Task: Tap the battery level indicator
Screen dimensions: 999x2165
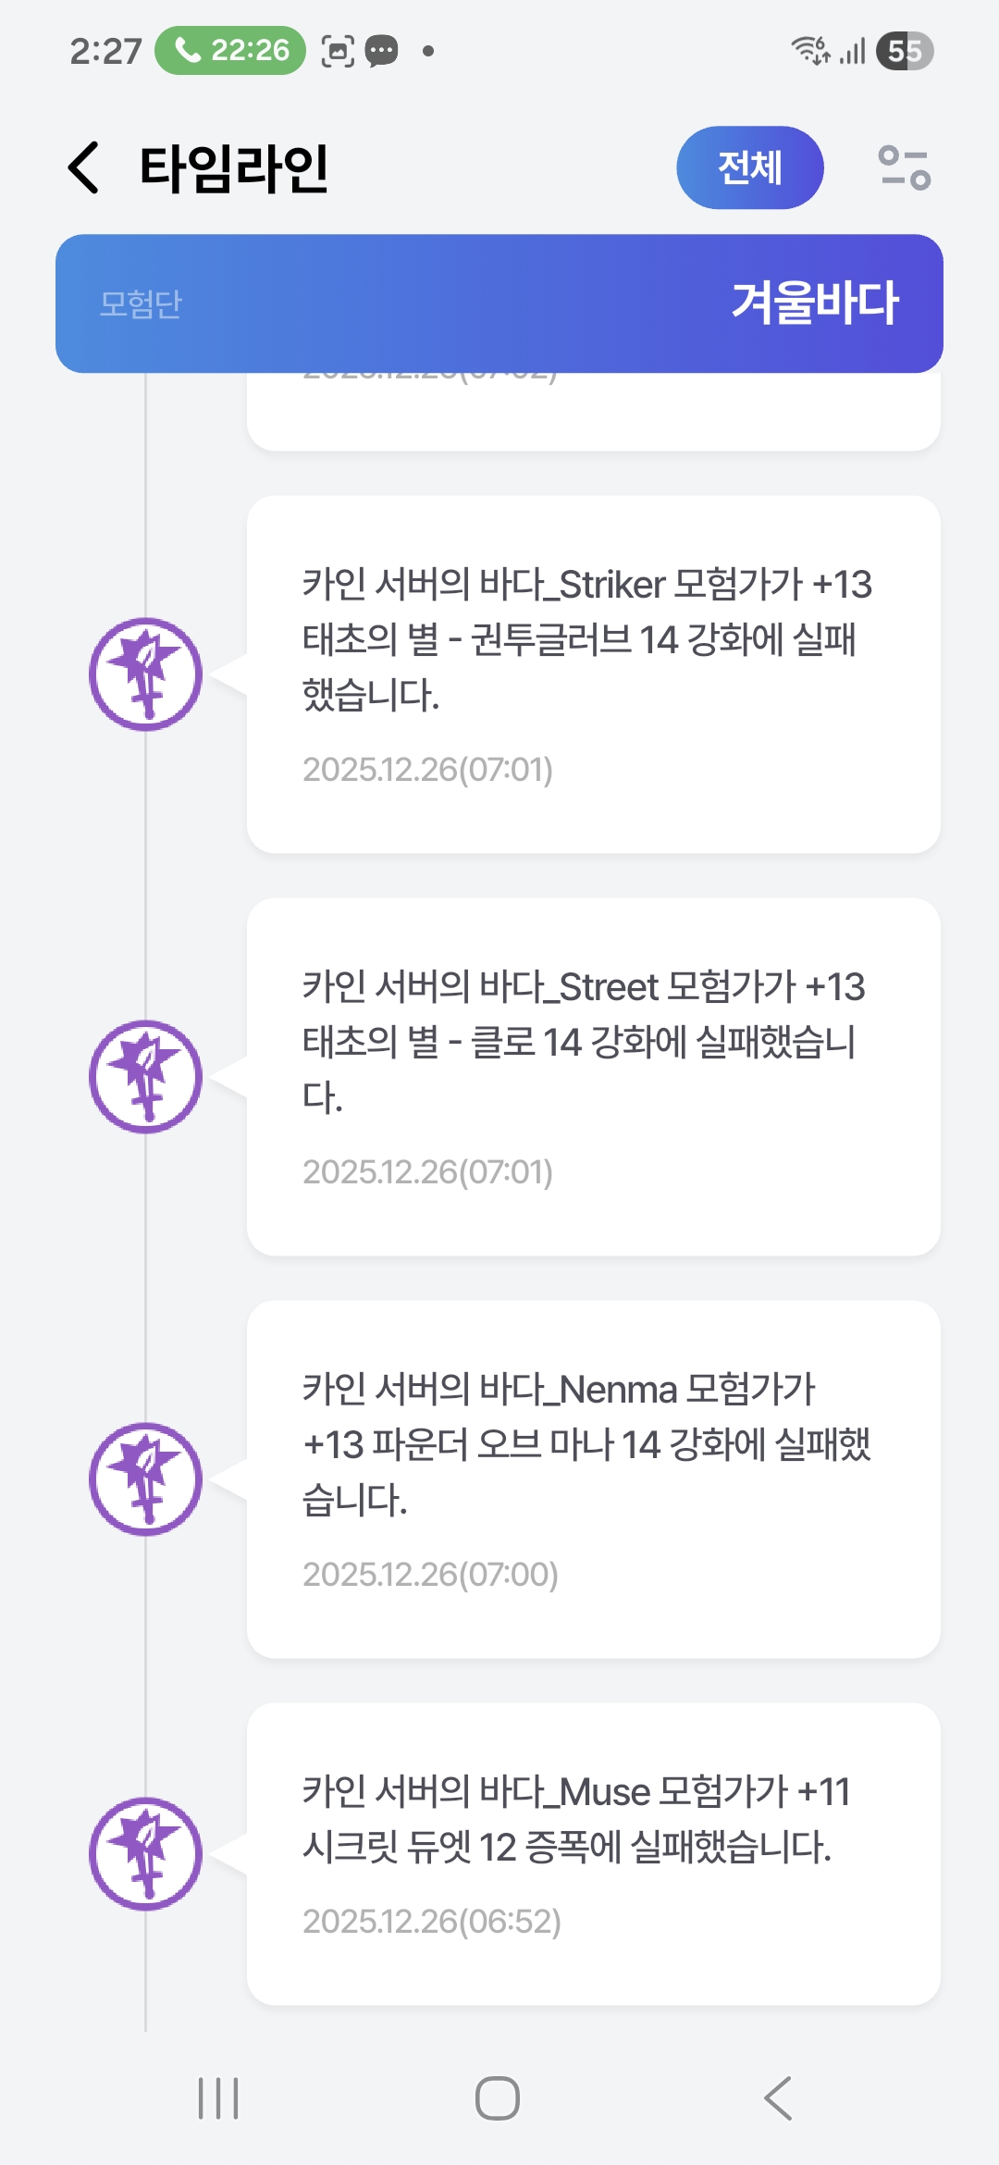Action: click(x=905, y=51)
